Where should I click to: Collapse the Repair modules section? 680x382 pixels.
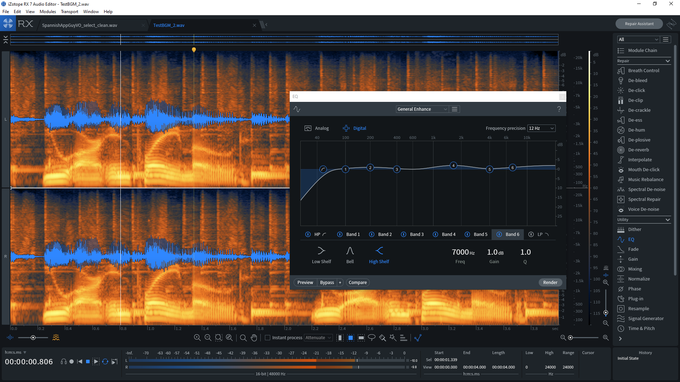(668, 61)
